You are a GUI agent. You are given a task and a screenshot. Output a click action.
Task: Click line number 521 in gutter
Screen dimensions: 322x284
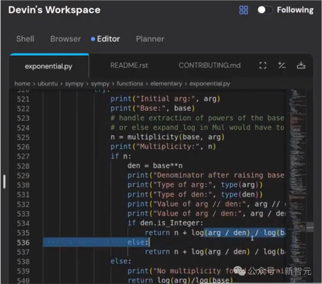coord(23,99)
